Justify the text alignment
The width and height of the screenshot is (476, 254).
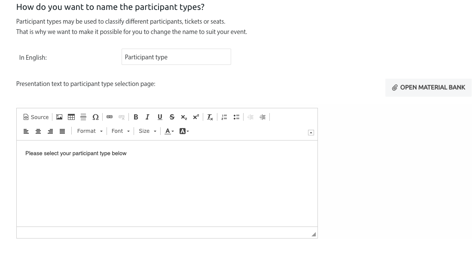tap(62, 131)
